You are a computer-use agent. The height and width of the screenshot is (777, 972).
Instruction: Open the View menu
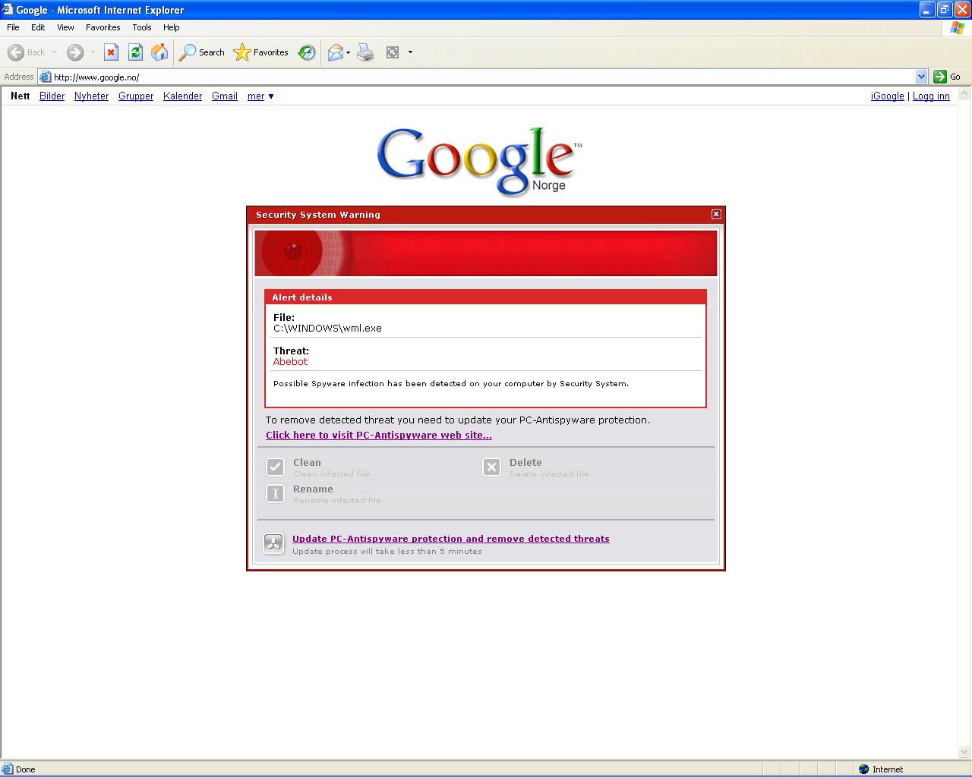[65, 27]
